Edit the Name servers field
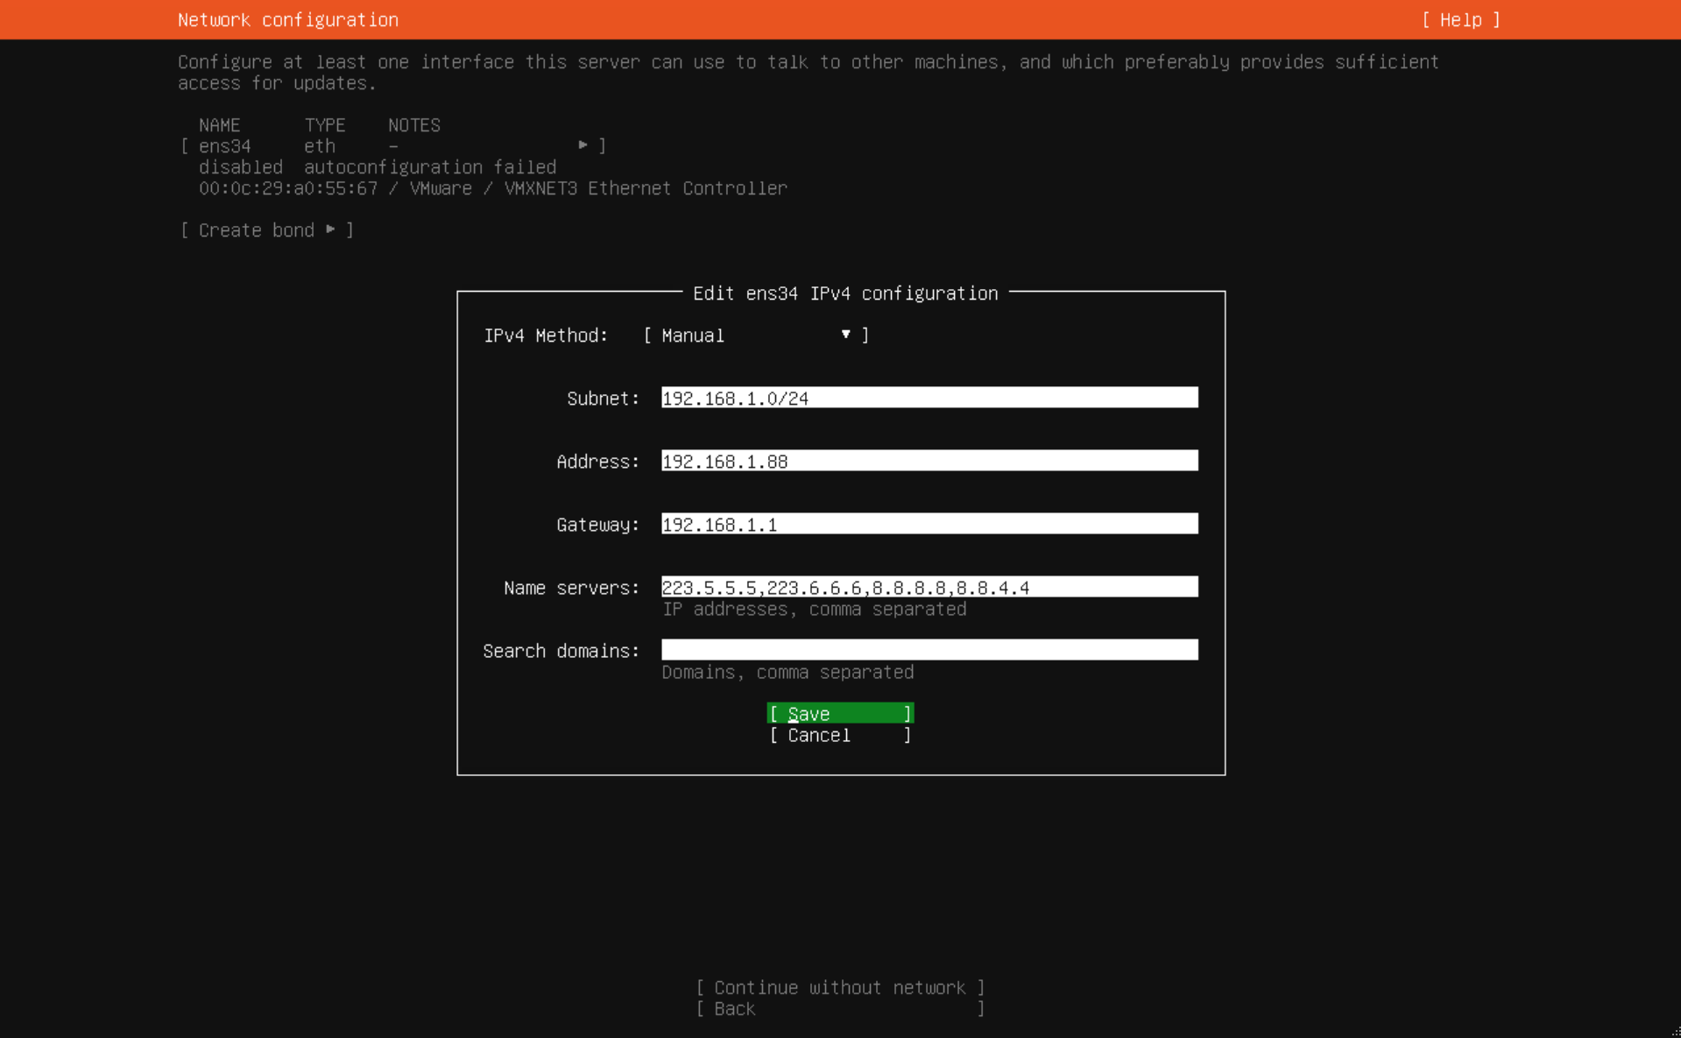The height and width of the screenshot is (1038, 1681). coord(929,588)
